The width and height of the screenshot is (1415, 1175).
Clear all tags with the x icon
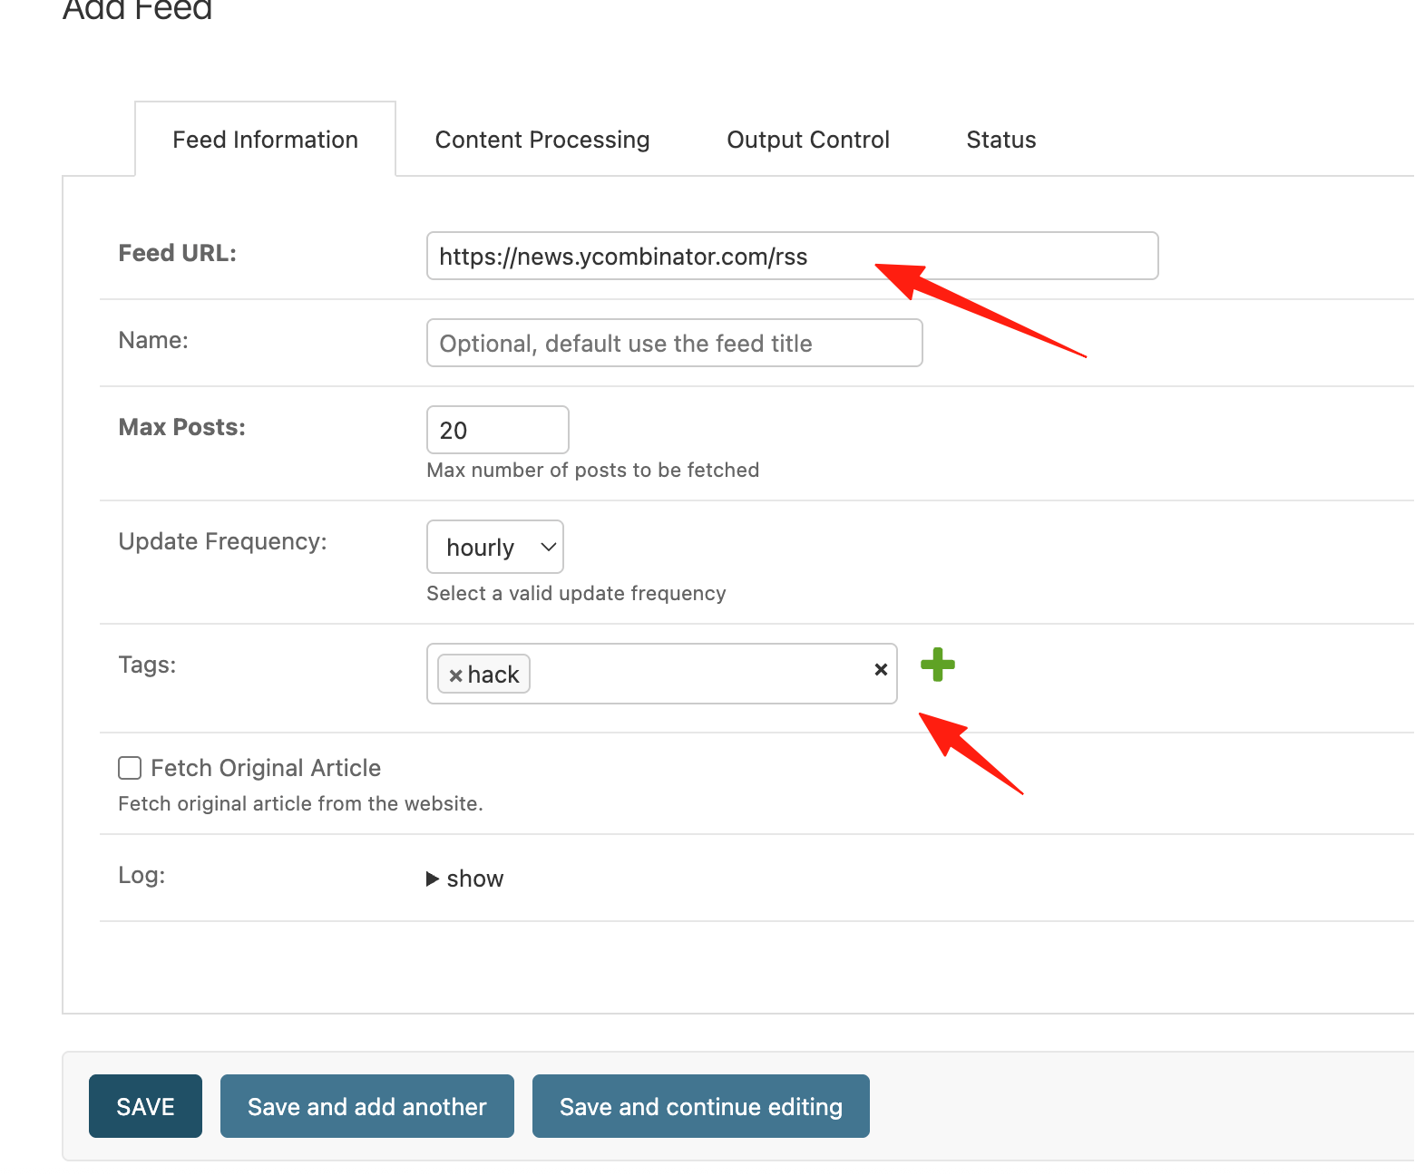click(x=881, y=670)
